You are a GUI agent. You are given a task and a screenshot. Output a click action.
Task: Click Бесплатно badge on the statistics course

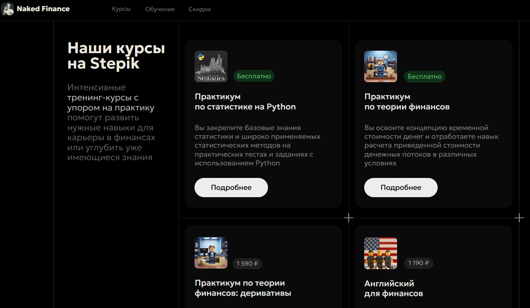pyautogui.click(x=254, y=76)
